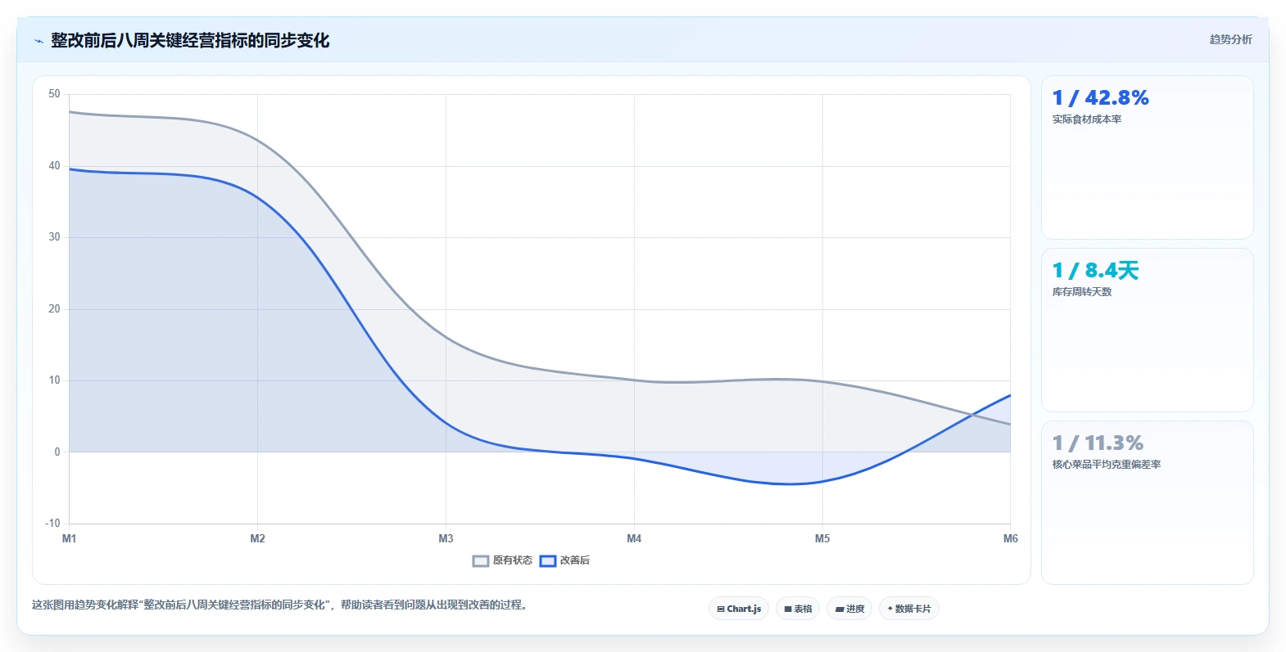
Task: Click the trend icon beside the chart title
Action: [38, 41]
